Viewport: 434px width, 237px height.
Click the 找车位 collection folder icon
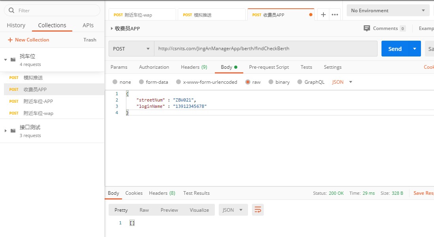click(13, 60)
